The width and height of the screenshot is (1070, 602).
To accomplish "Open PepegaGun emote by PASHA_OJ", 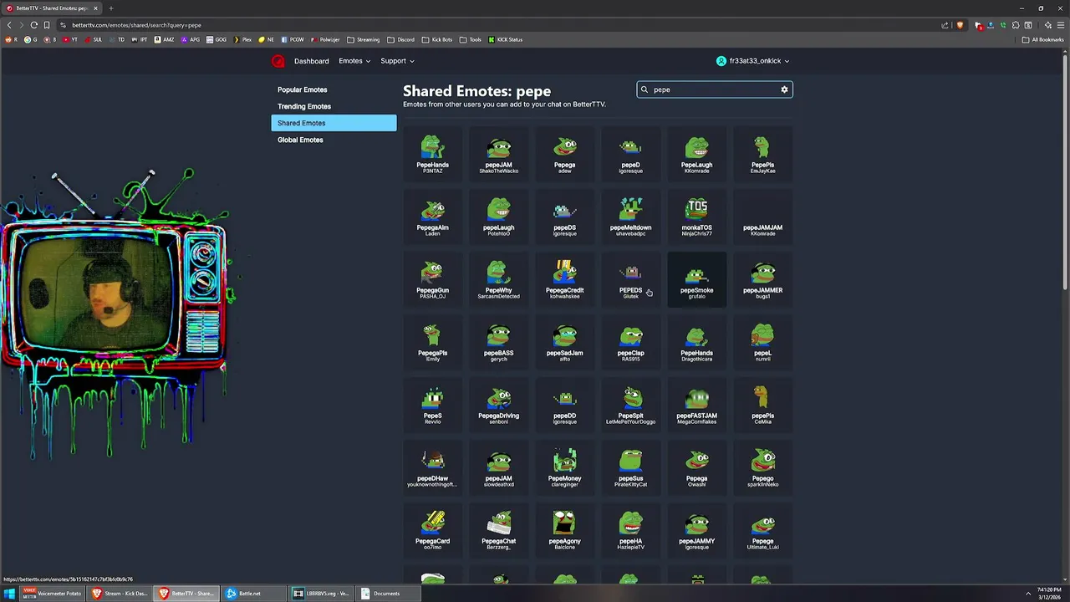I will click(432, 278).
